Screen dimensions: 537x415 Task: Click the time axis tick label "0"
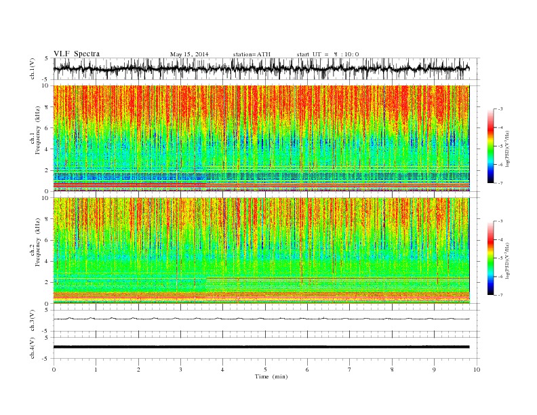(x=54, y=370)
